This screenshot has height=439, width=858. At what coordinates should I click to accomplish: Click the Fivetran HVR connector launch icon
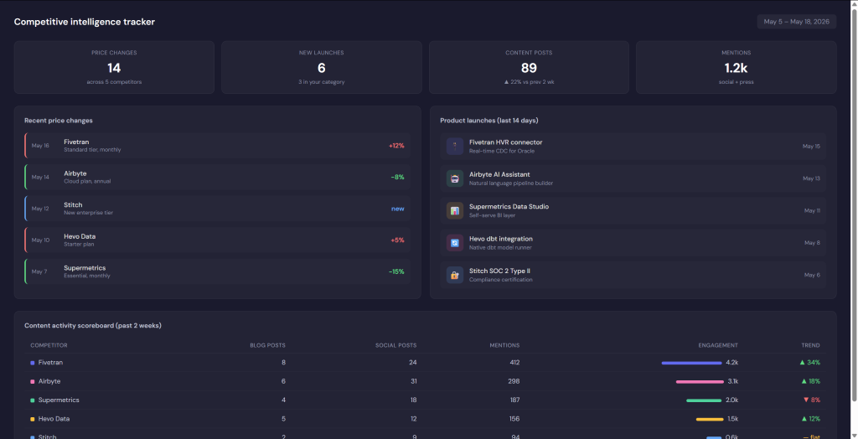[455, 146]
